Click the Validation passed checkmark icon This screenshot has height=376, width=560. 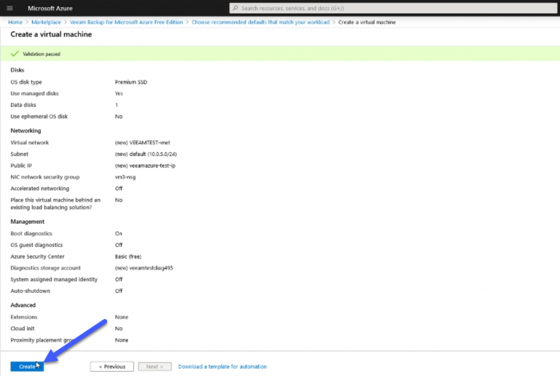pos(15,54)
